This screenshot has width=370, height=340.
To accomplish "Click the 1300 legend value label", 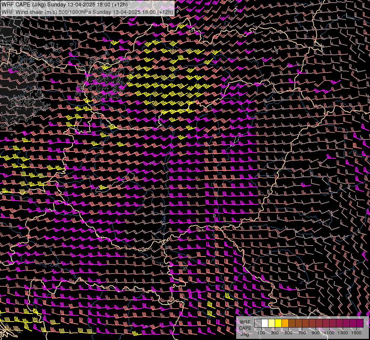I will [x=343, y=333].
